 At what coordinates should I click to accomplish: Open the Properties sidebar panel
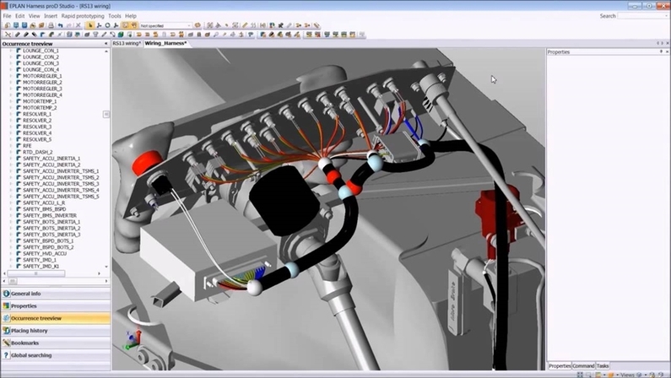point(56,306)
